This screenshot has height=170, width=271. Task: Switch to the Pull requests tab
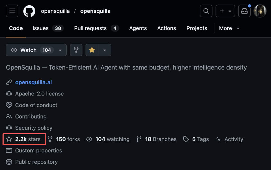[x=96, y=28]
